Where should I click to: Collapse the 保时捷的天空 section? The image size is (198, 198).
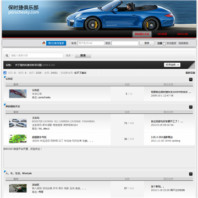point(191,107)
